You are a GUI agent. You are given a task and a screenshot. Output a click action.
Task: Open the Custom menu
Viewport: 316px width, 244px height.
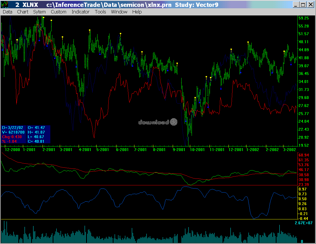click(x=58, y=12)
